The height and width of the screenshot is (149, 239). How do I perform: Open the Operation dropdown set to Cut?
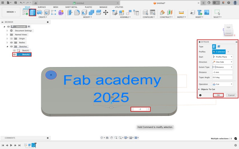click(x=222, y=84)
